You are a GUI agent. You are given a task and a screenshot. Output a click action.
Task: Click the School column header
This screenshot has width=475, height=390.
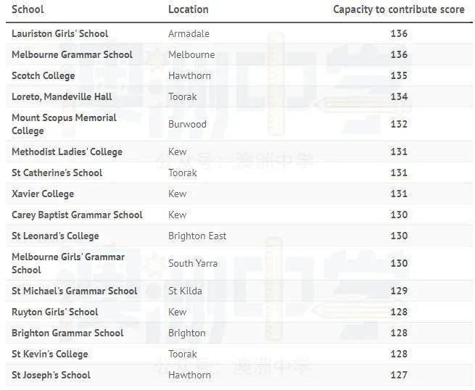click(x=28, y=9)
